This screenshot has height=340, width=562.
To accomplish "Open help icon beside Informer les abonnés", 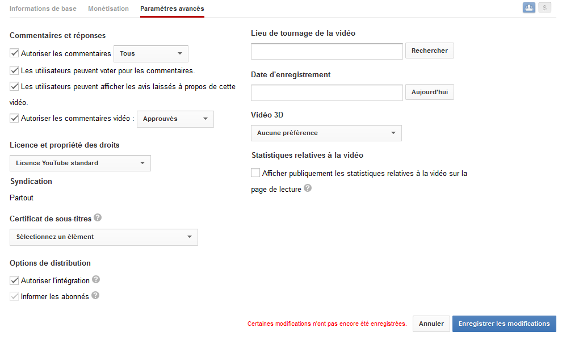I will pos(95,295).
